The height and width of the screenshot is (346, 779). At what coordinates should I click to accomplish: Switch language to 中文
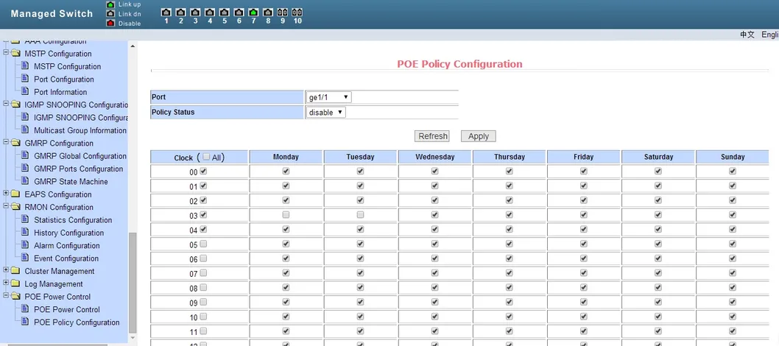(x=747, y=35)
